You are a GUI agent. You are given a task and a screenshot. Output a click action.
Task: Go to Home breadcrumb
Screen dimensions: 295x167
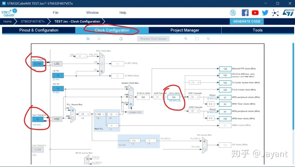(x=7, y=21)
